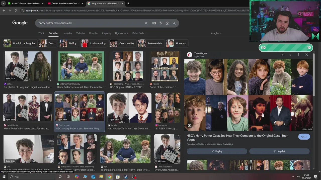Clear the search box with the X icon
Image resolution: width=321 pixels, height=180 pixels.
(x=146, y=23)
